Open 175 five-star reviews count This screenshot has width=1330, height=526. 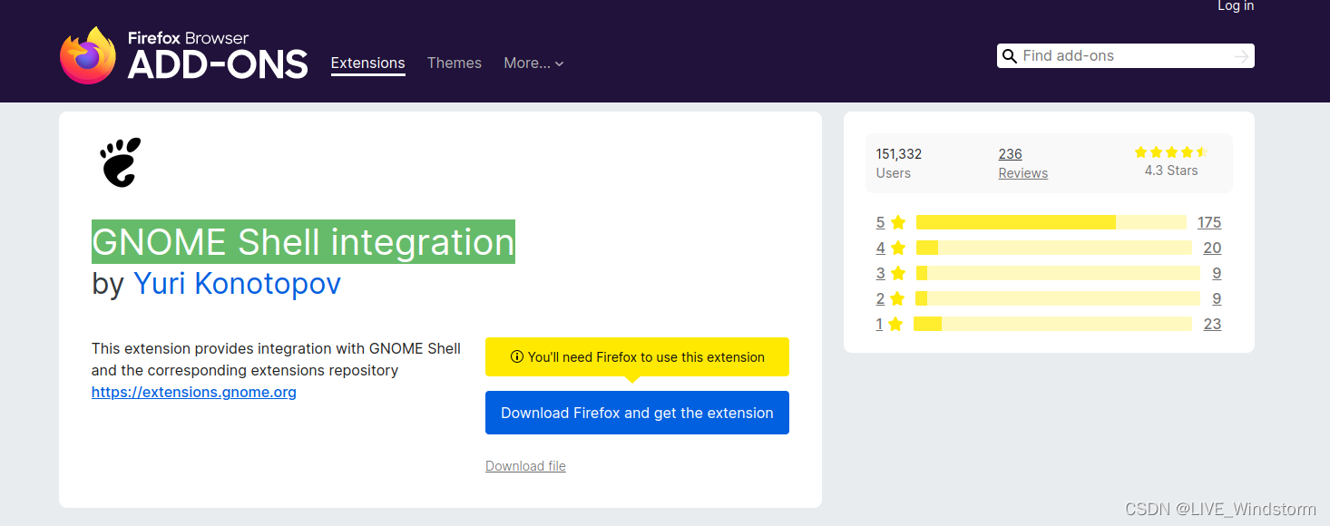pyautogui.click(x=1209, y=222)
